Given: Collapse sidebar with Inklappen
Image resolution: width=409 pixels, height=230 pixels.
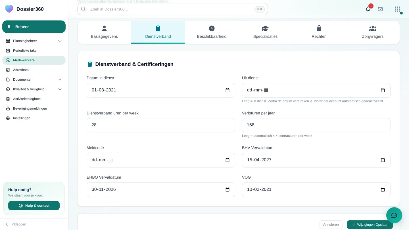Looking at the screenshot, I should (16, 224).
